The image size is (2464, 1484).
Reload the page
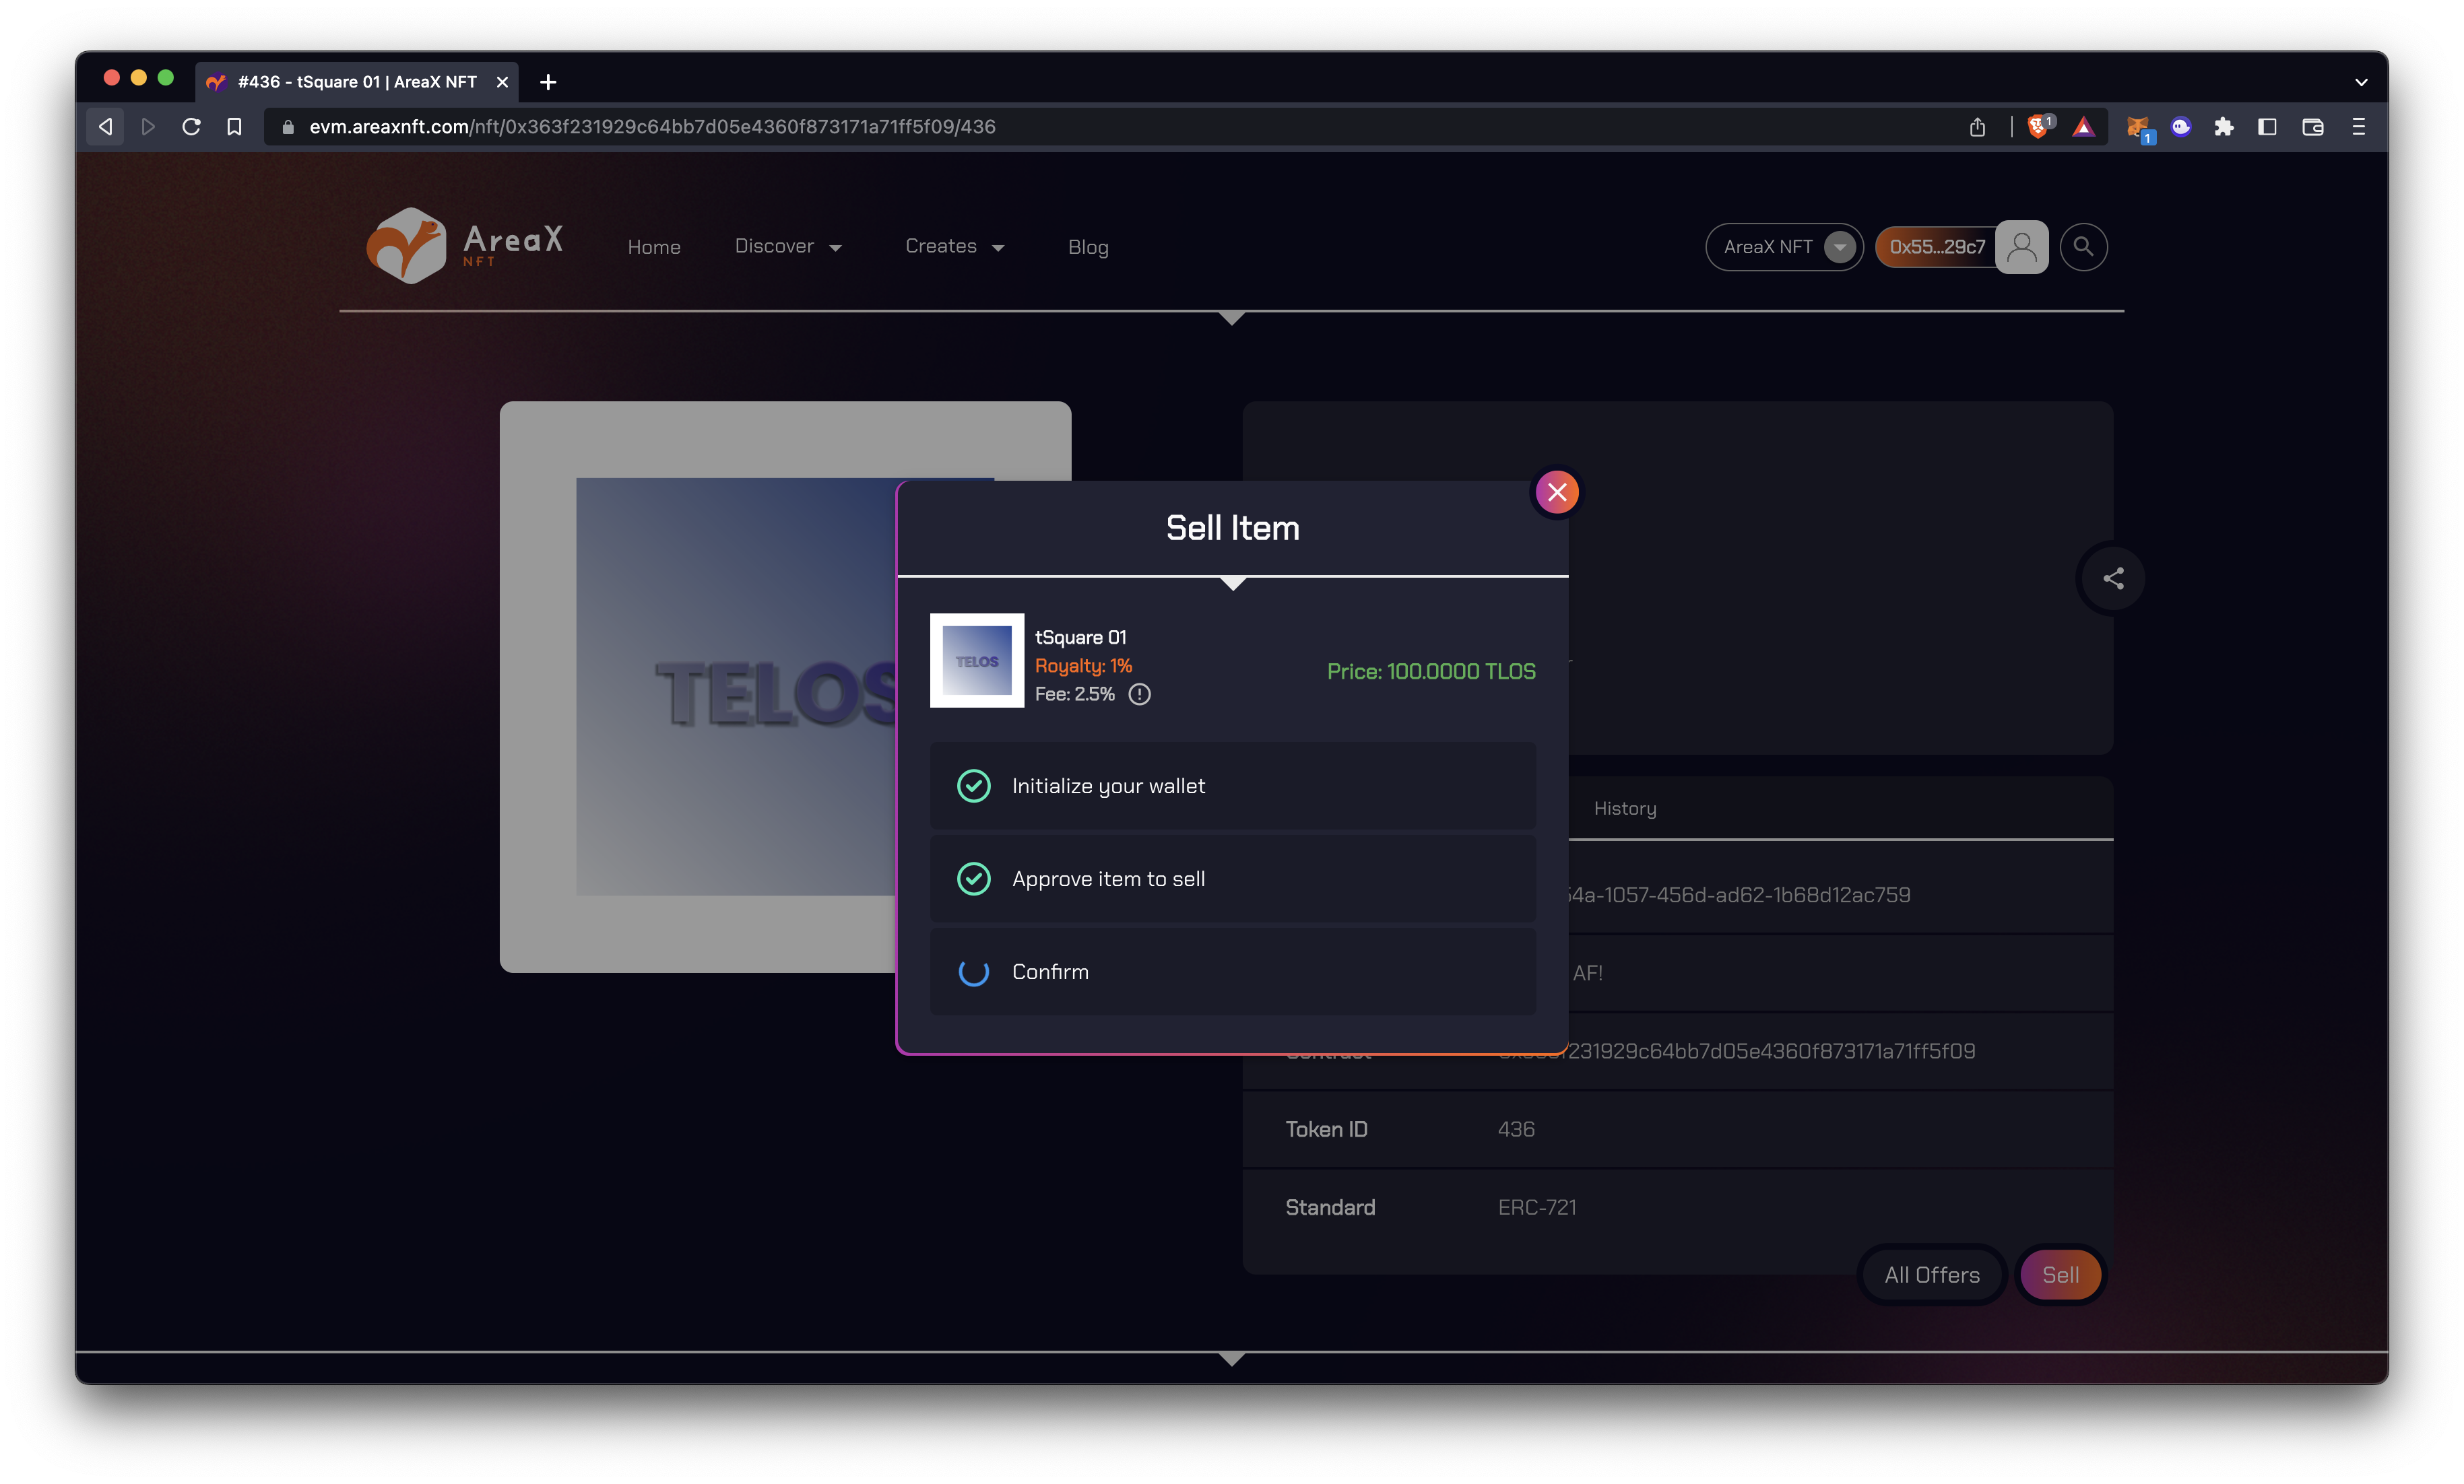point(191,127)
